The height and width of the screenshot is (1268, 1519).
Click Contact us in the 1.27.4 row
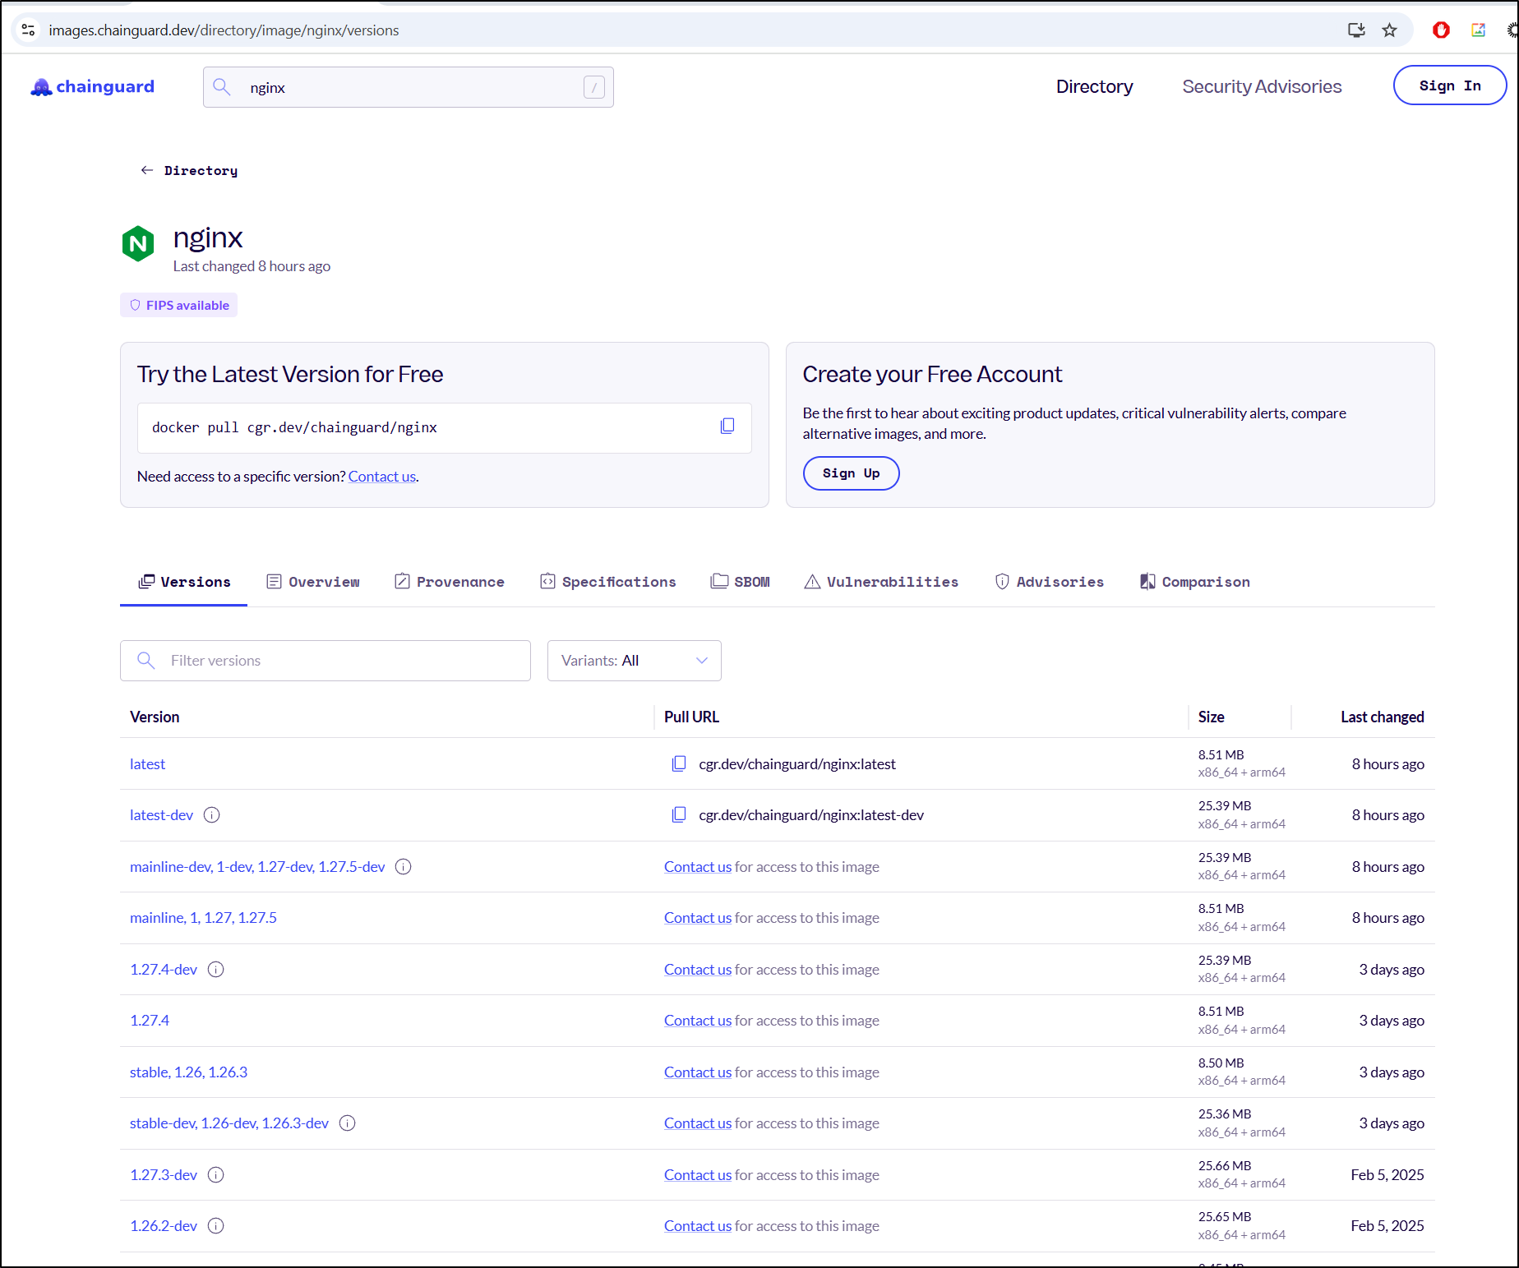(x=698, y=1020)
